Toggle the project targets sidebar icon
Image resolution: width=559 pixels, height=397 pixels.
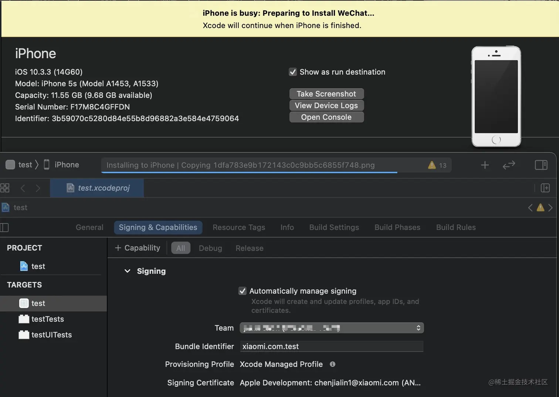[4, 227]
